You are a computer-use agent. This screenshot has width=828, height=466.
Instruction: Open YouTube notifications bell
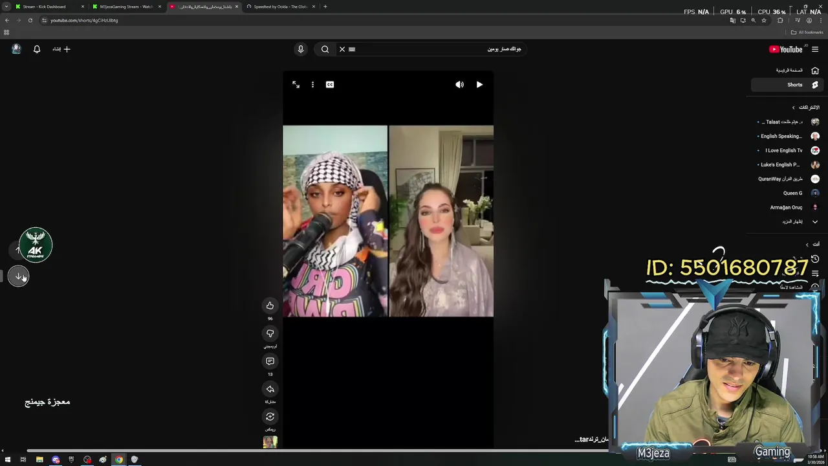click(x=37, y=49)
